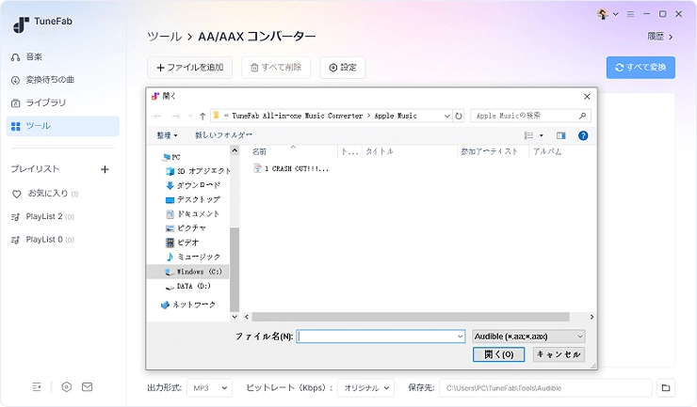Screen dimensions: 697x407
Task: Select file 1 CRASH OUT!!!
Action: [x=291, y=168]
